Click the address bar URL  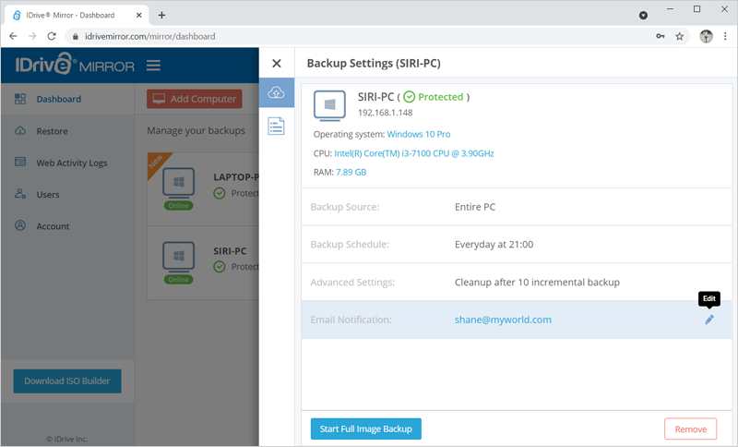point(149,36)
